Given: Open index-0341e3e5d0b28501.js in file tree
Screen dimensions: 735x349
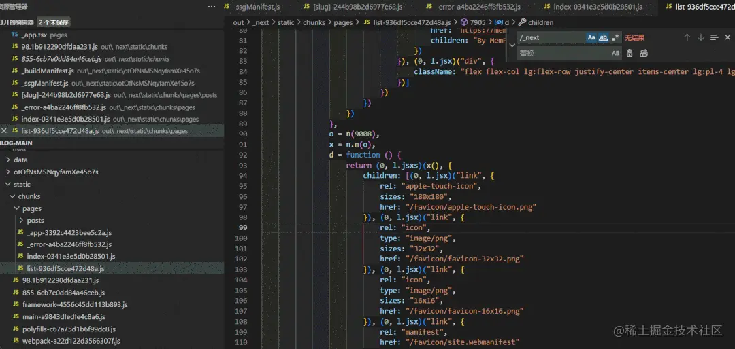Looking at the screenshot, I should pos(71,257).
